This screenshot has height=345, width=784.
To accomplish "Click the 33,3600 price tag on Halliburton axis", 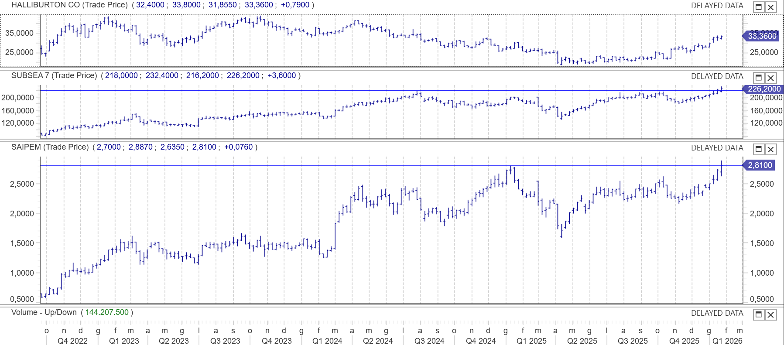I will pyautogui.click(x=762, y=36).
